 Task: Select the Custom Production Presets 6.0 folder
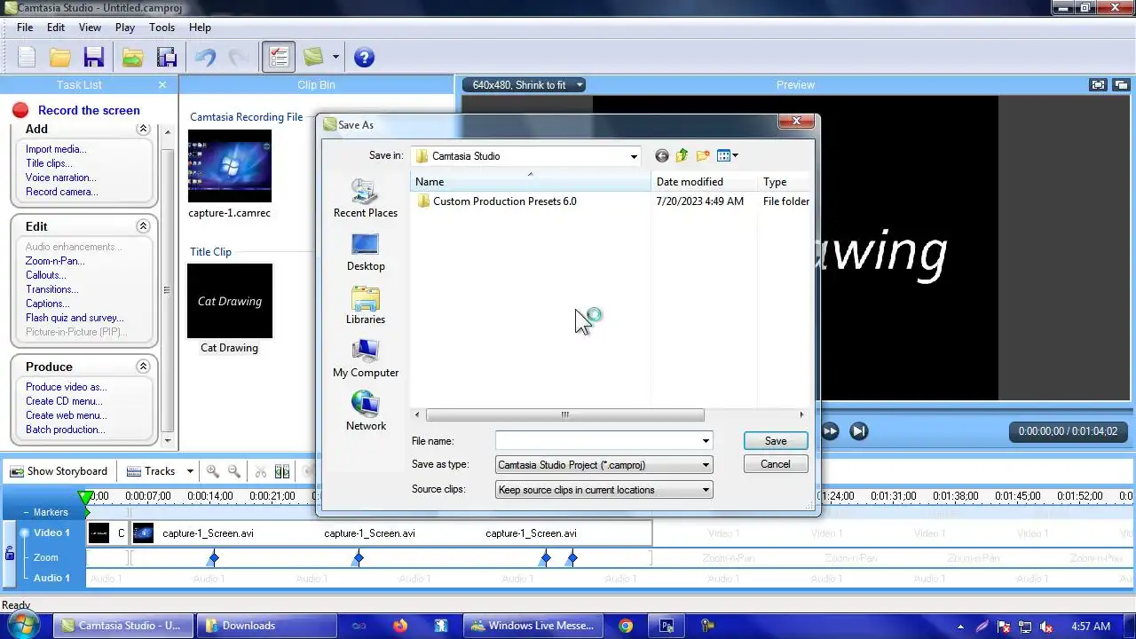pos(496,201)
